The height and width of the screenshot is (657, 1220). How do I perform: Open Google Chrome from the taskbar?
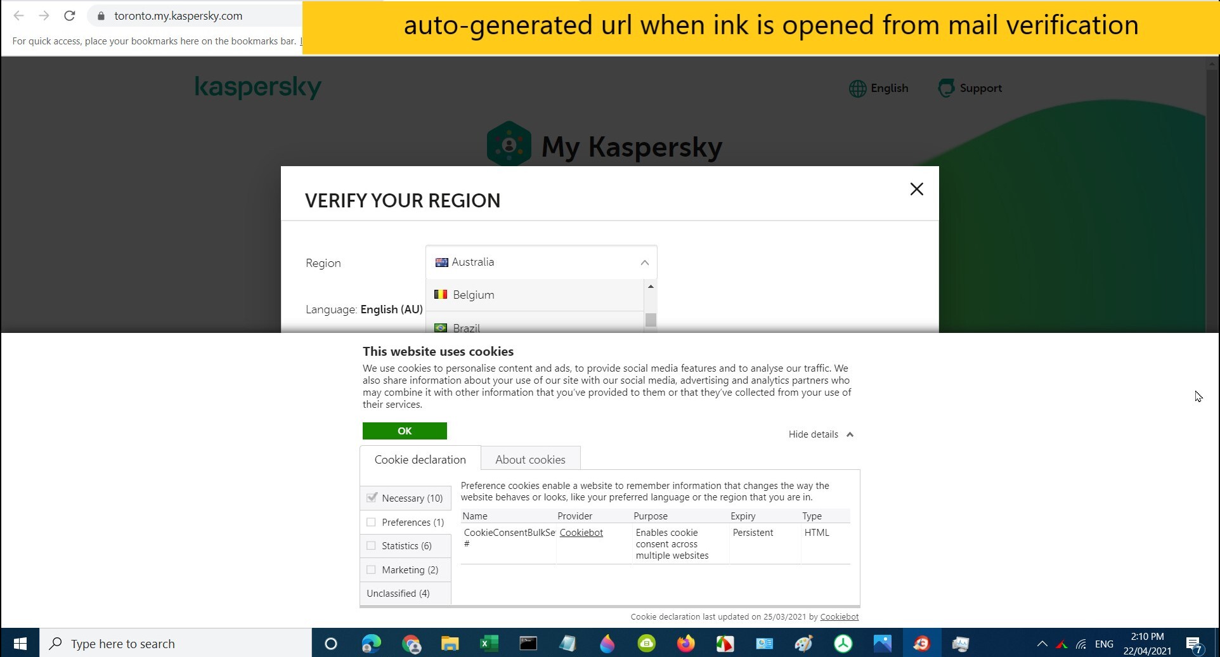[412, 644]
